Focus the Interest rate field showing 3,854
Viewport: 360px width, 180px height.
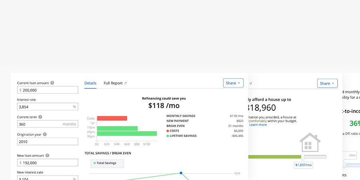[48, 106]
